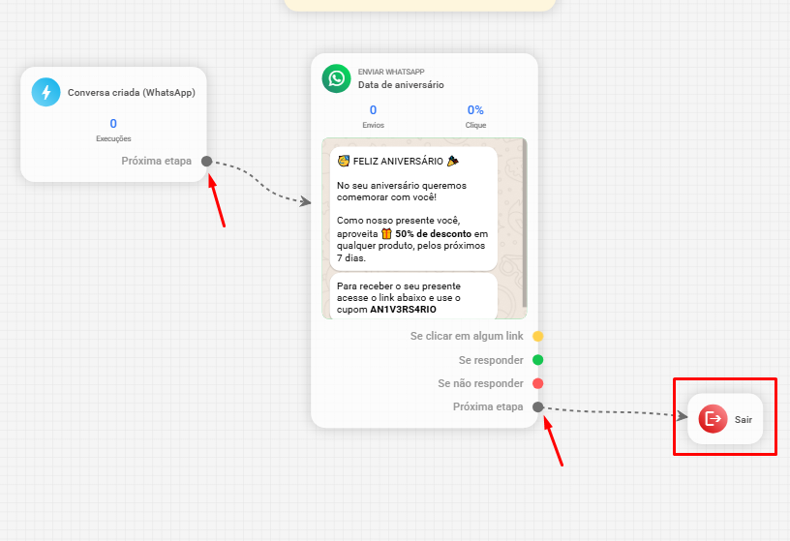Click the 'Se clicar em algum link' label
Image resolution: width=790 pixels, height=541 pixels.
[x=467, y=336]
